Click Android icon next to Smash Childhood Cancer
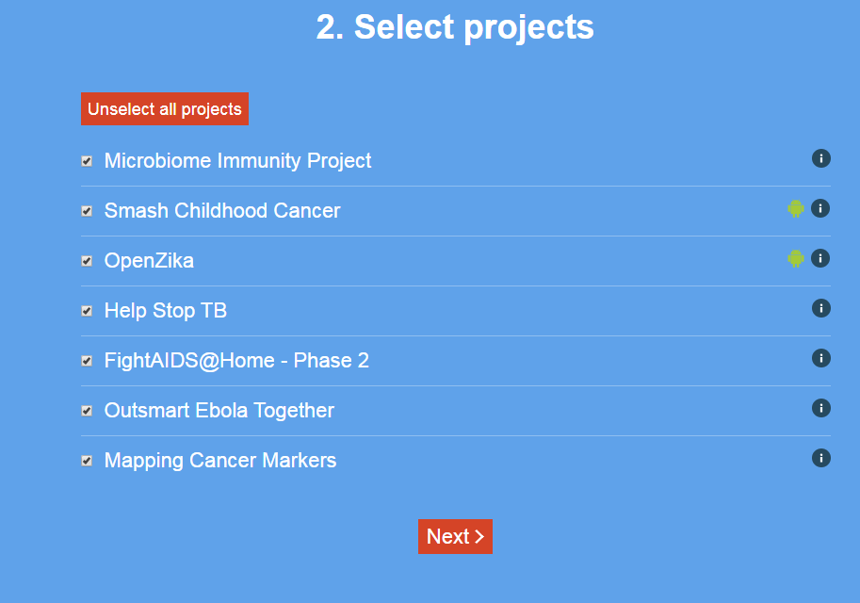This screenshot has height=603, width=860. (x=796, y=208)
